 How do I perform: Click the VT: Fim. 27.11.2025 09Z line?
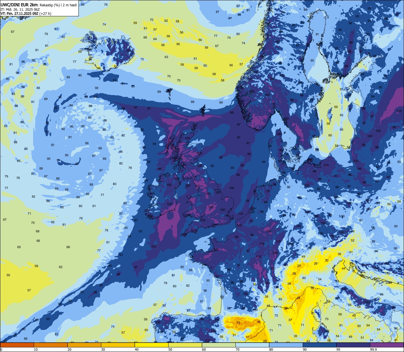(x=26, y=13)
